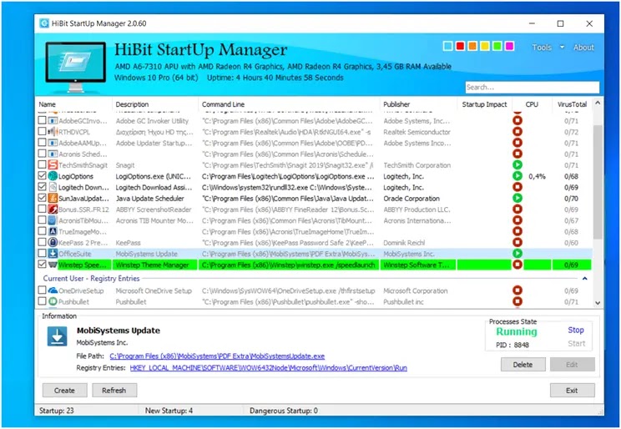Click stopped status icon for OneDriveSetup
Screen dimensions: 621x429
(x=517, y=290)
